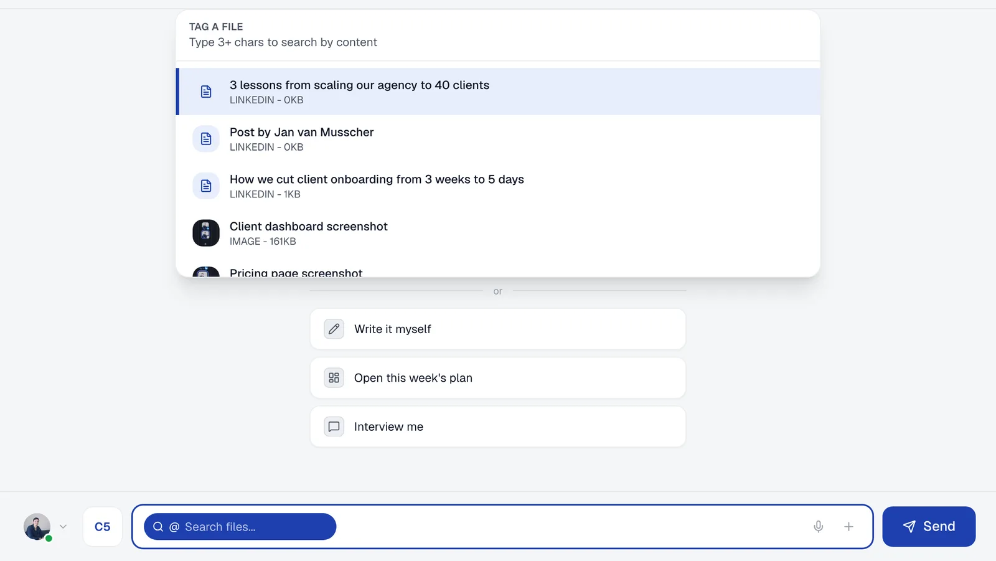Select 'Post by Jan van Musscher' file
Screen dimensions: 996x561
pyautogui.click(x=498, y=139)
